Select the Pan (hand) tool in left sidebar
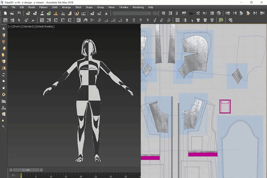The height and width of the screenshot is (178, 267). point(4,88)
